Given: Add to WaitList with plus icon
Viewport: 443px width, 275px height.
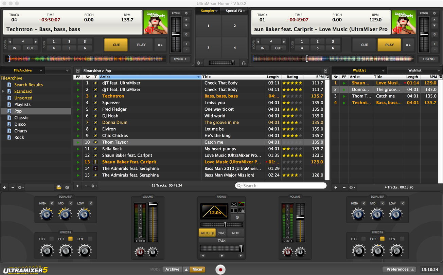Looking at the screenshot, I should (x=336, y=187).
